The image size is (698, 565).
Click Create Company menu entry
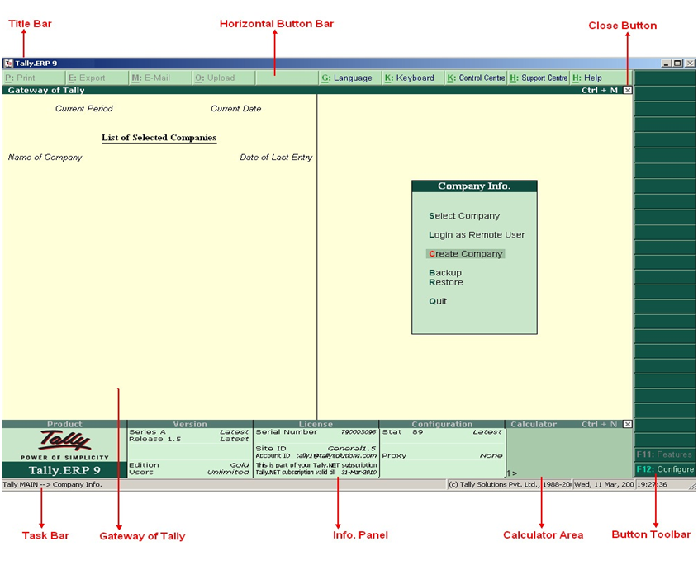tap(465, 254)
